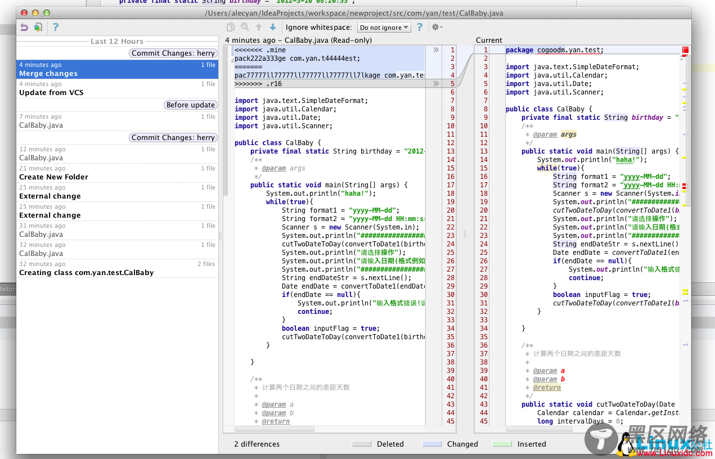Click the '2 differences' status text
The image size is (715, 459).
click(x=257, y=444)
